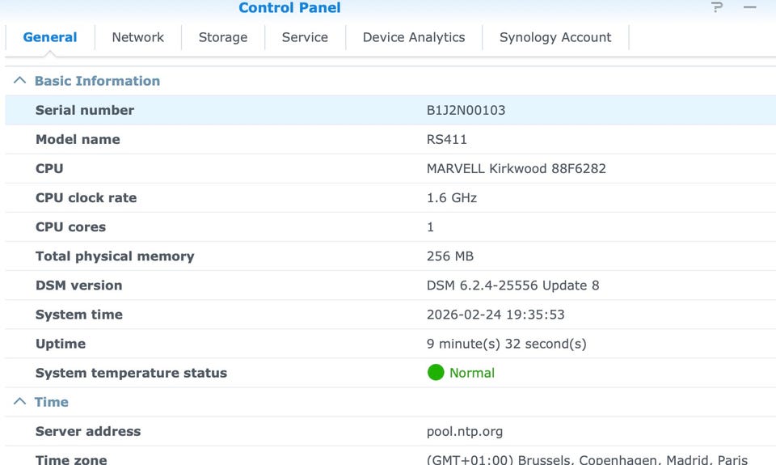Collapse the Time section chevron
The image size is (776, 465).
[20, 402]
